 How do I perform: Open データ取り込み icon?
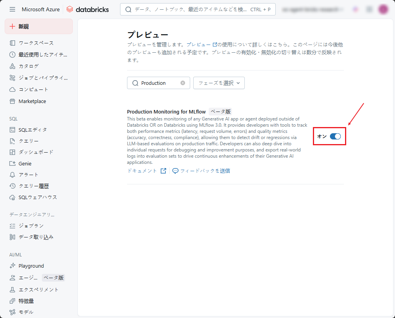(x=12, y=237)
